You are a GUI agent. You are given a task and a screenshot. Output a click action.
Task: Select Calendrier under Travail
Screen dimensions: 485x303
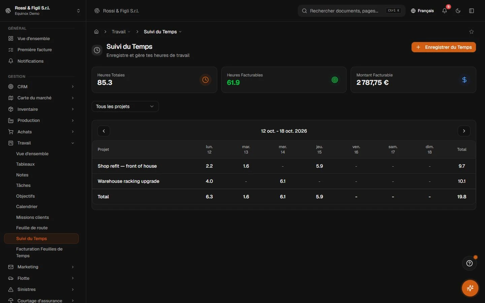pos(41,207)
